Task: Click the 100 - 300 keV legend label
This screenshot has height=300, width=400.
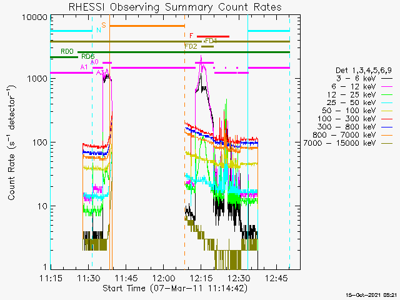Action: point(347,119)
